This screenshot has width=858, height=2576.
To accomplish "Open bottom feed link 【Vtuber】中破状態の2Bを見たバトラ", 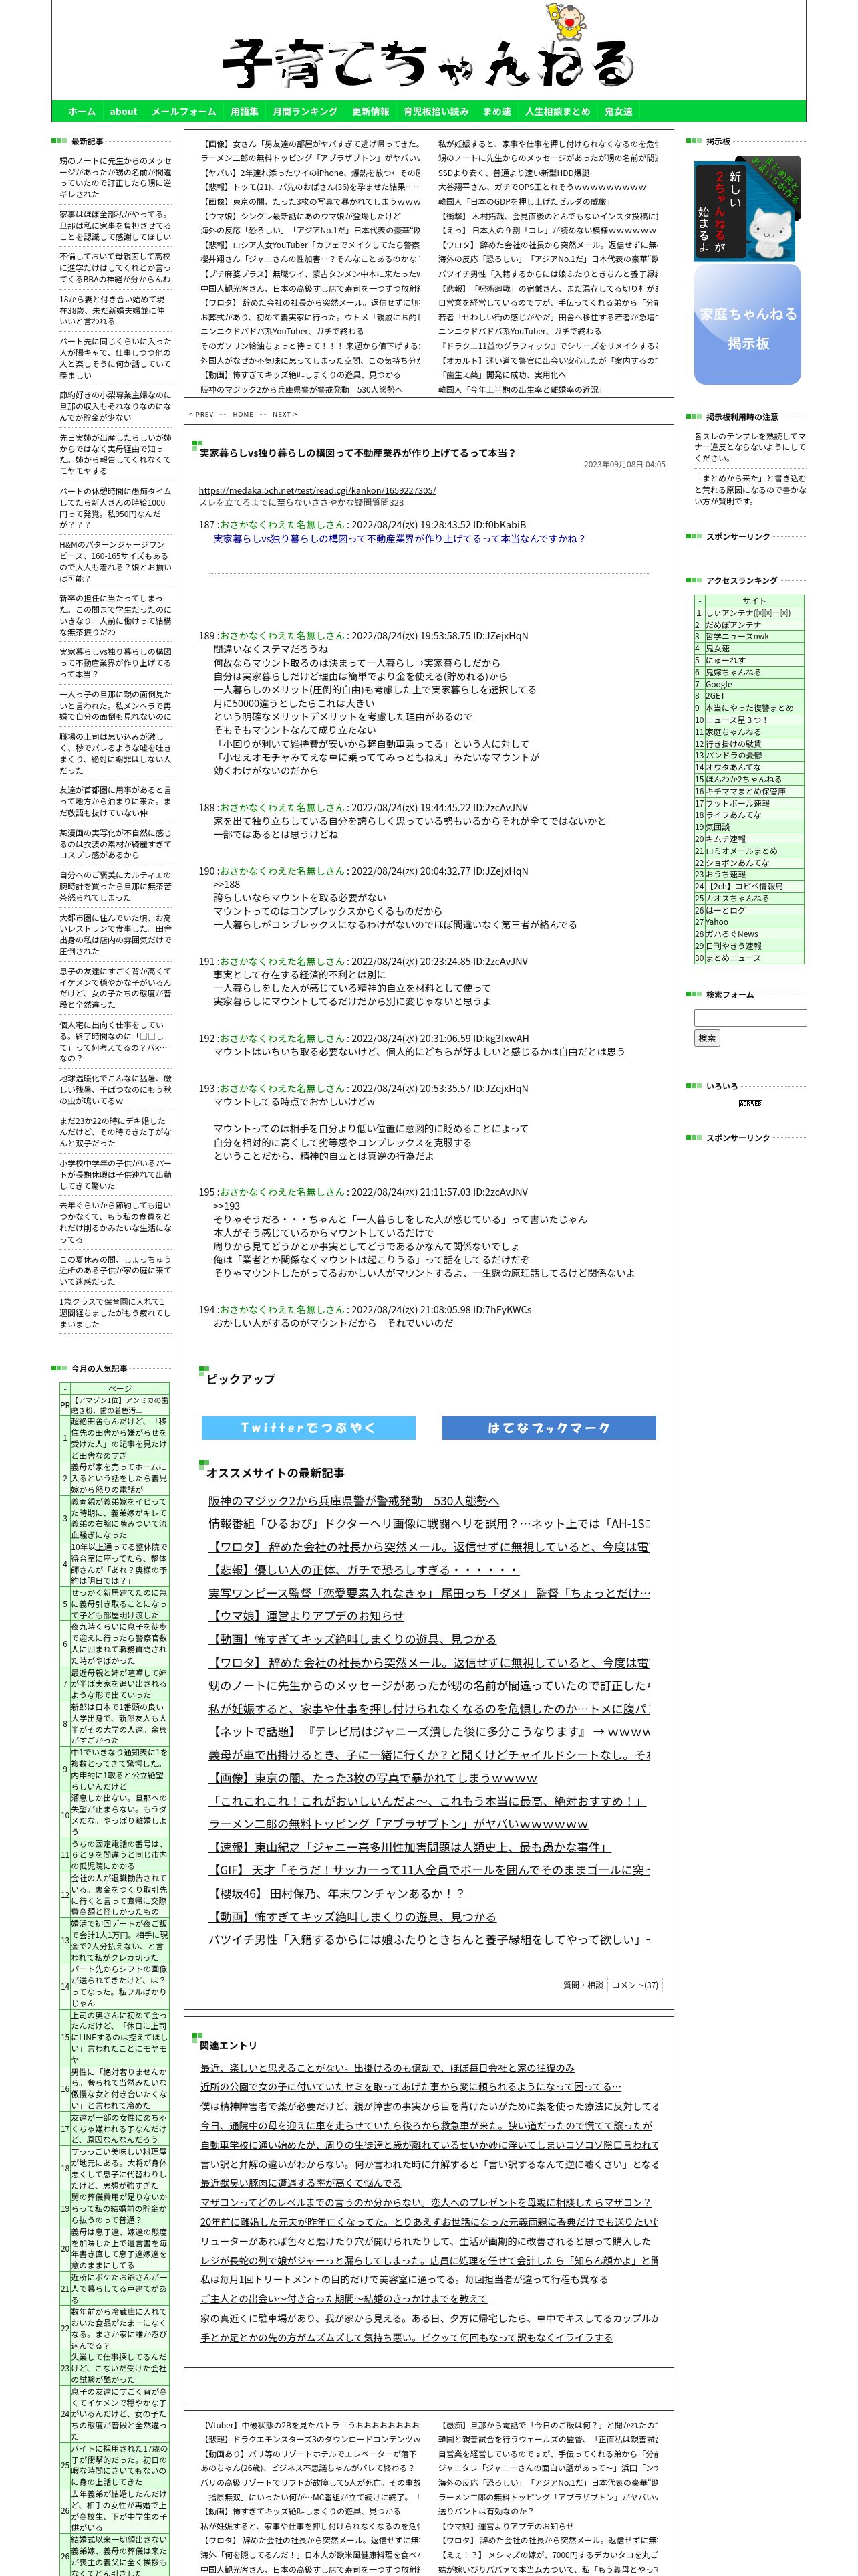I will click(309, 2425).
